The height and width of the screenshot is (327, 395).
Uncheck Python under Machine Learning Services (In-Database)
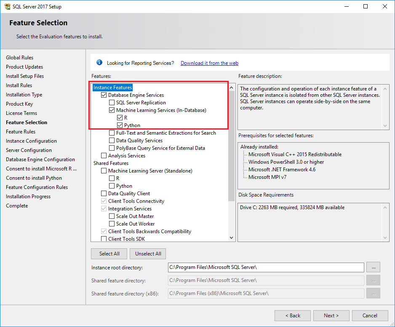pyautogui.click(x=120, y=125)
